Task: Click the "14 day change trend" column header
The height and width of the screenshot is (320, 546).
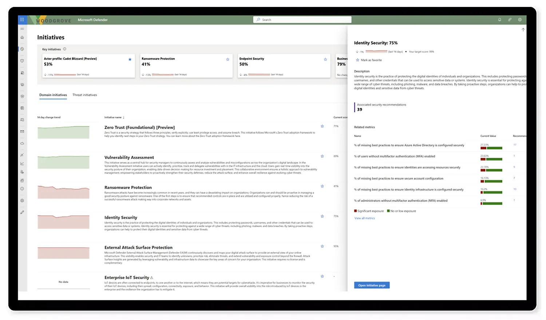Action: (49, 117)
